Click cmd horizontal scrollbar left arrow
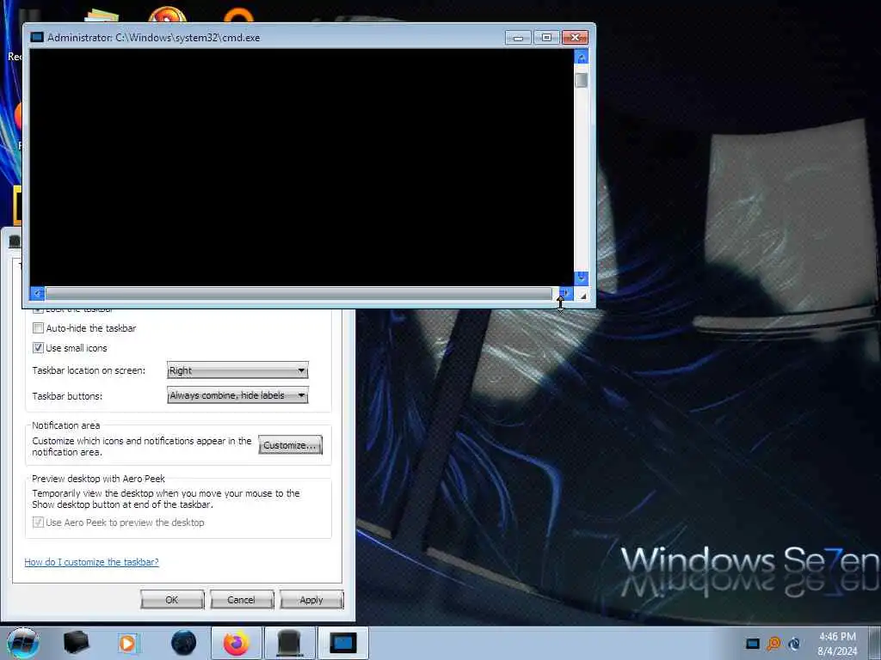The height and width of the screenshot is (660, 881). [x=37, y=293]
